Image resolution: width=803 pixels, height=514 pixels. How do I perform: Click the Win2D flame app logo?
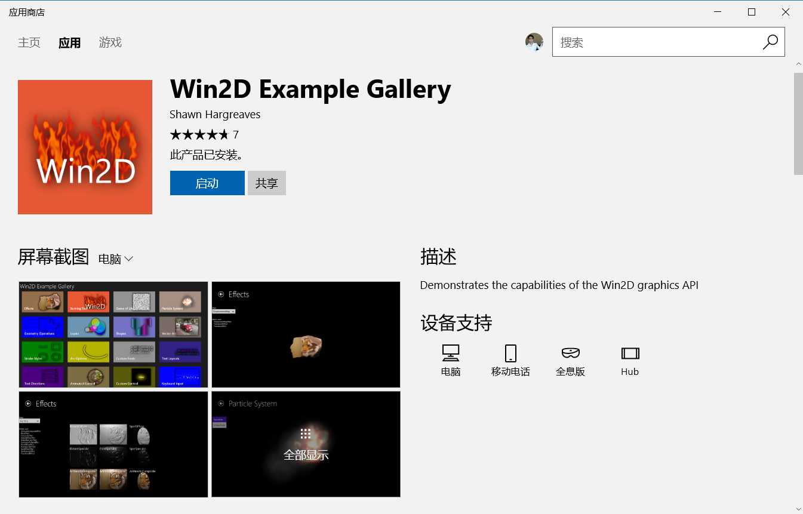[85, 147]
